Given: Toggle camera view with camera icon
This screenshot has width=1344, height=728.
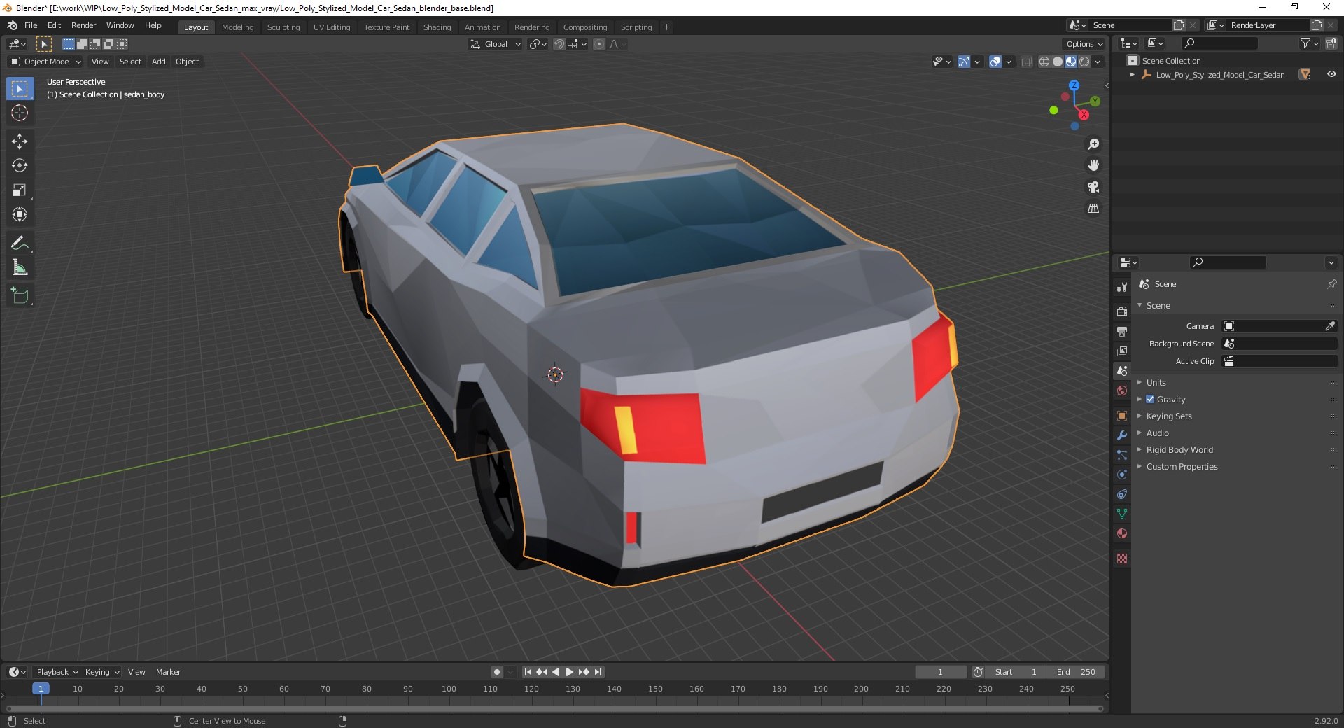Looking at the screenshot, I should pos(1093,187).
